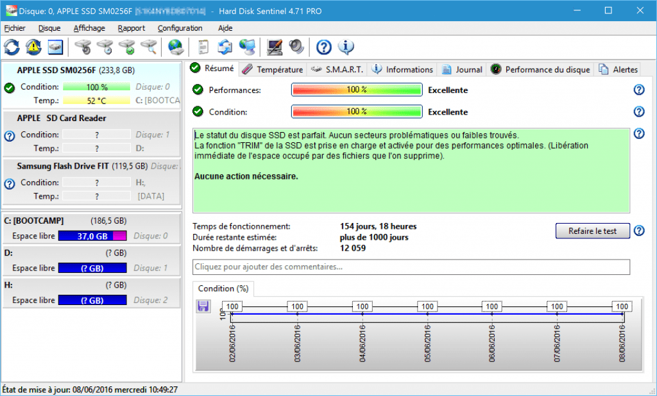Viewport: 657px width, 396px height.
Task: Click the envelope with arrows toolbar icon
Action: click(x=225, y=47)
